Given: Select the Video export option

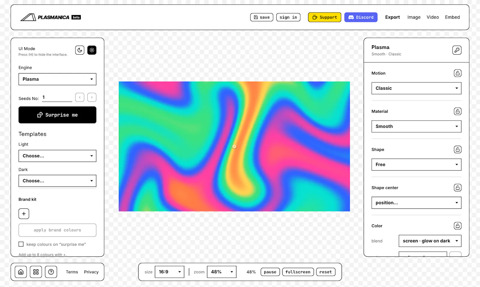Looking at the screenshot, I should [x=433, y=17].
